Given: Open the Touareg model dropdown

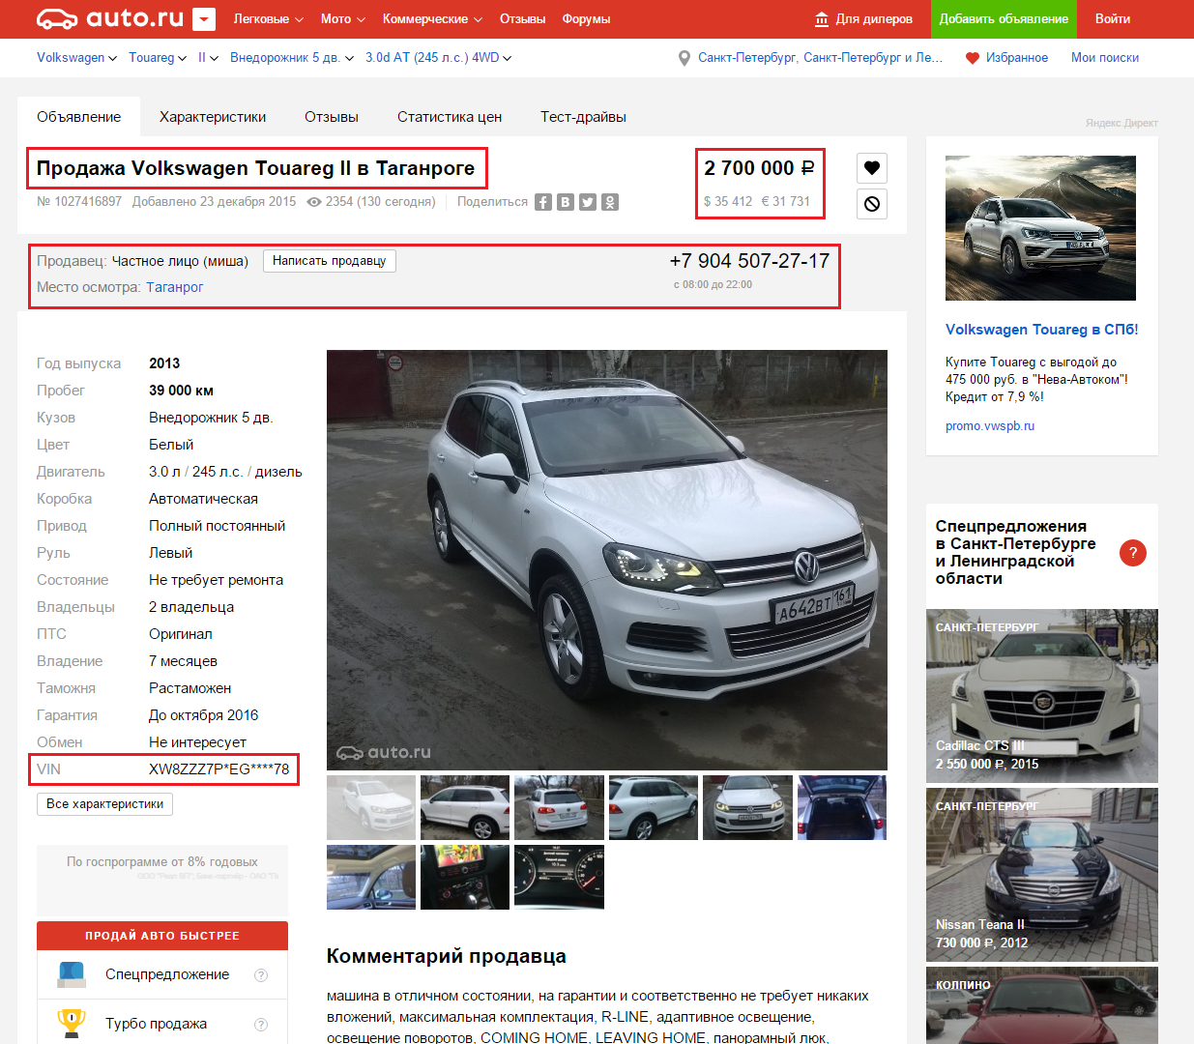Looking at the screenshot, I should [158, 58].
